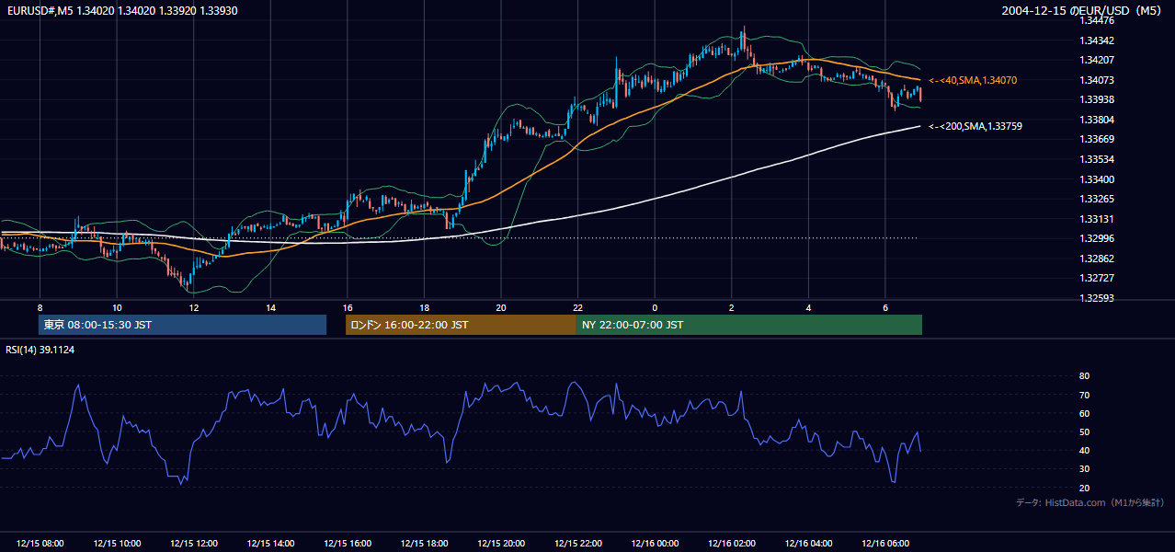Click the 12/16 00:00 time label
This screenshot has width=1175, height=552.
pyautogui.click(x=655, y=544)
